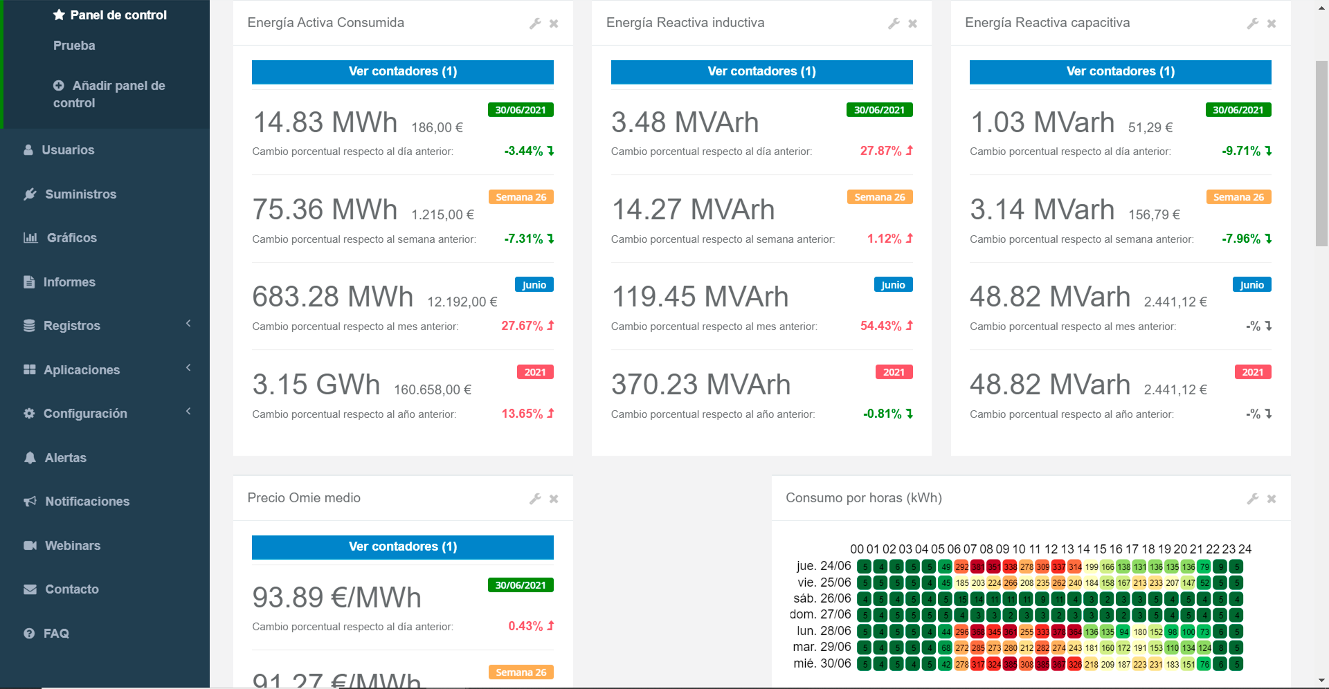Click the -7.96% weekly change value
The image size is (1329, 689).
(1241, 239)
